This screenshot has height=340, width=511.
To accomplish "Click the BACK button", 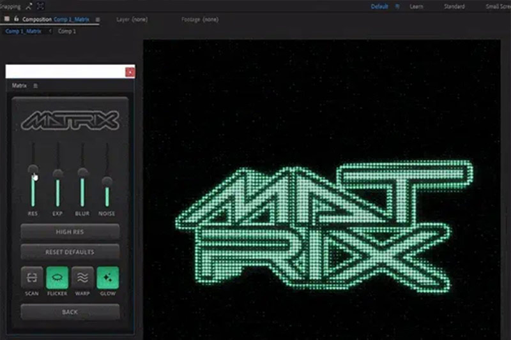I will click(70, 312).
